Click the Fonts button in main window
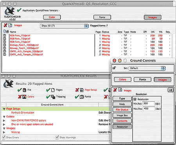 pos(102,17)
